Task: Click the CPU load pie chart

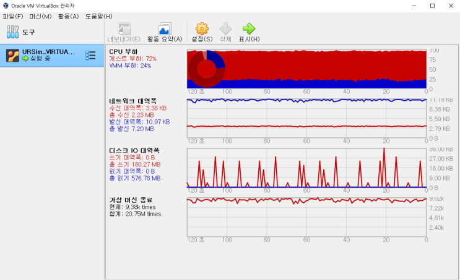Action: click(x=207, y=69)
